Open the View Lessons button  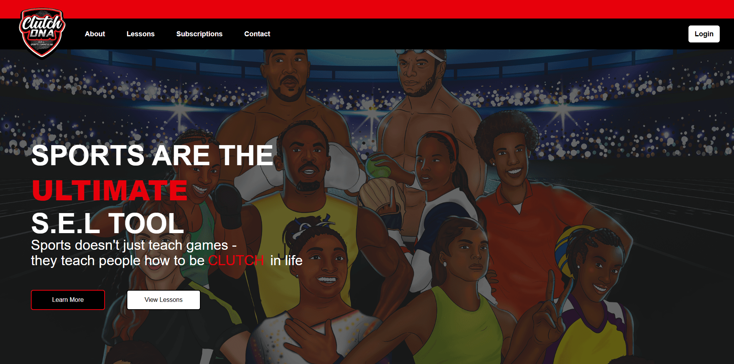click(164, 300)
